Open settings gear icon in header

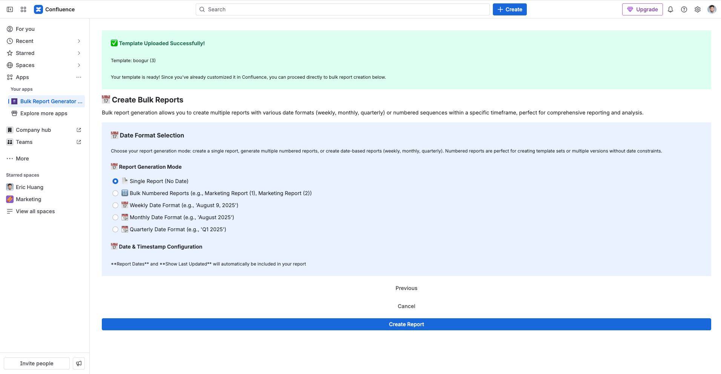click(698, 9)
